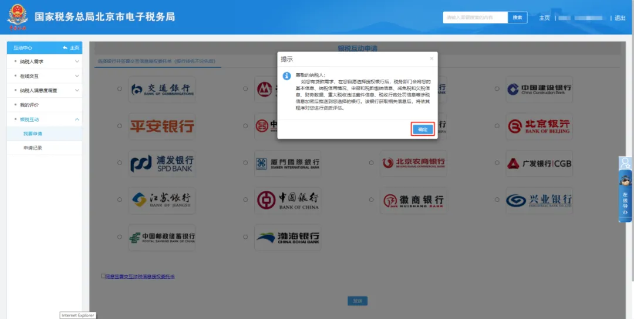Click the 厦门国际银行 logo
The width and height of the screenshot is (634, 319).
(x=288, y=163)
